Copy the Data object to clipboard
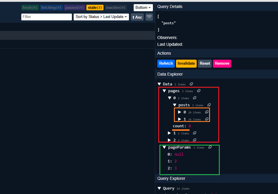The height and width of the screenshot is (194, 278). (x=191, y=84)
